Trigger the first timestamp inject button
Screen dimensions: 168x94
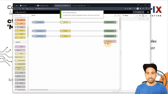pos(33,22)
